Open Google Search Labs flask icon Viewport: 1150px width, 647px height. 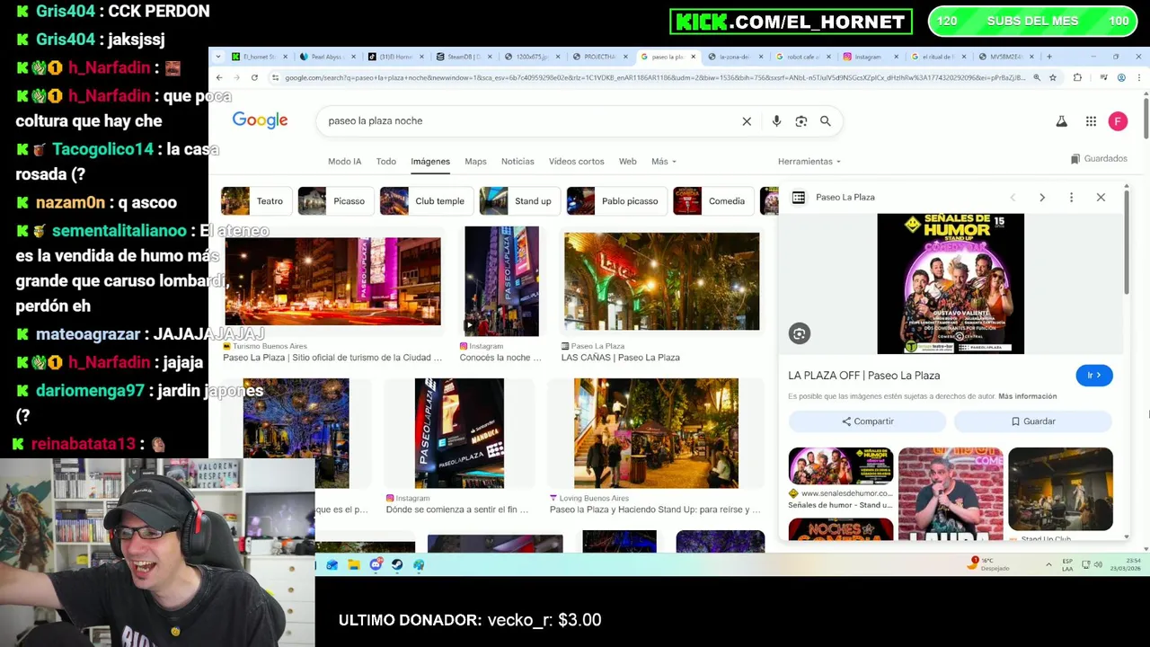pyautogui.click(x=1061, y=121)
